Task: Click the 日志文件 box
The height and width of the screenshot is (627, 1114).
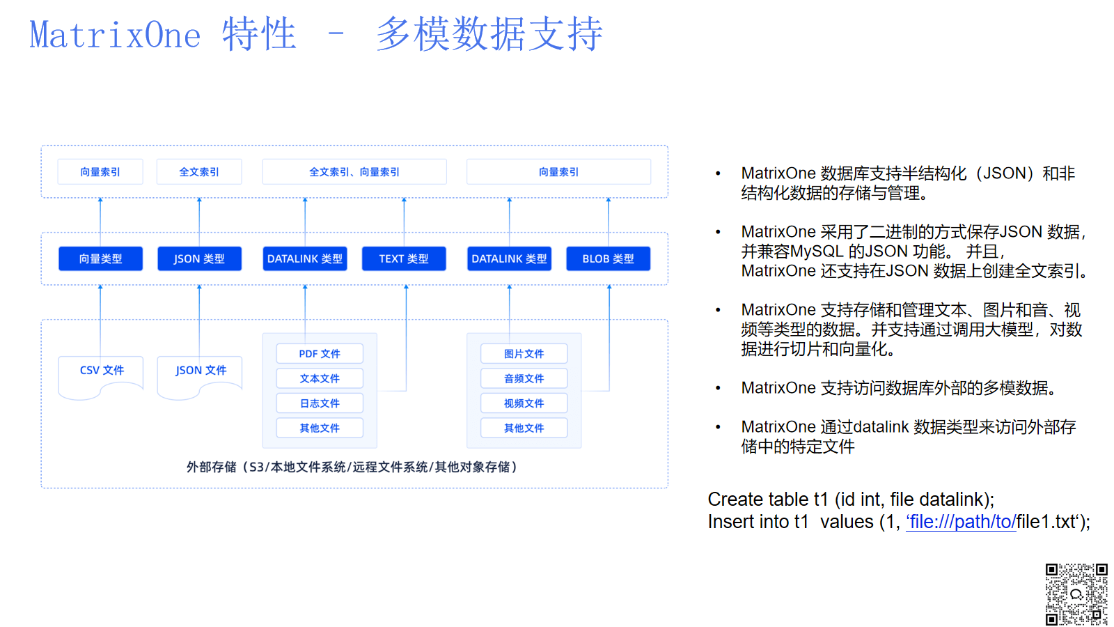Action: (320, 403)
